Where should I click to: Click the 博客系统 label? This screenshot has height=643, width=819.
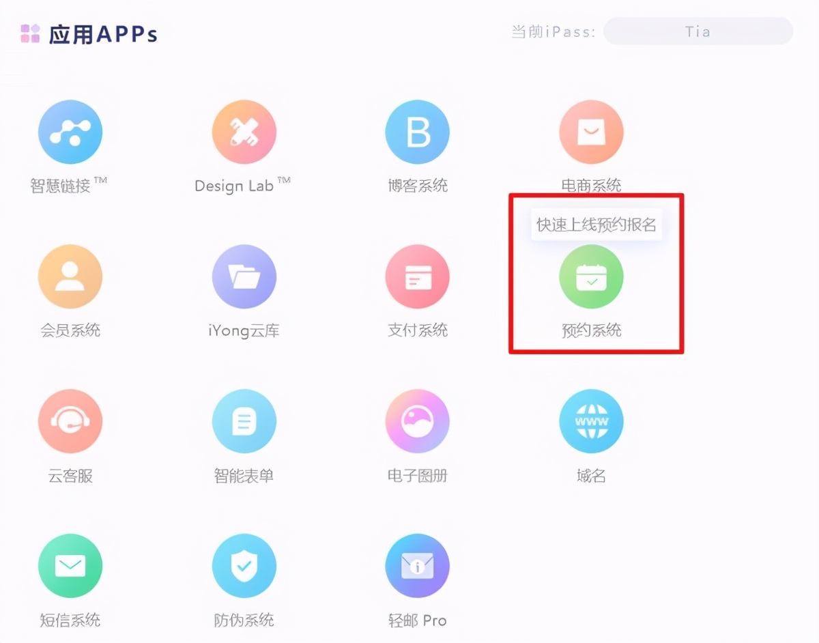pos(418,186)
